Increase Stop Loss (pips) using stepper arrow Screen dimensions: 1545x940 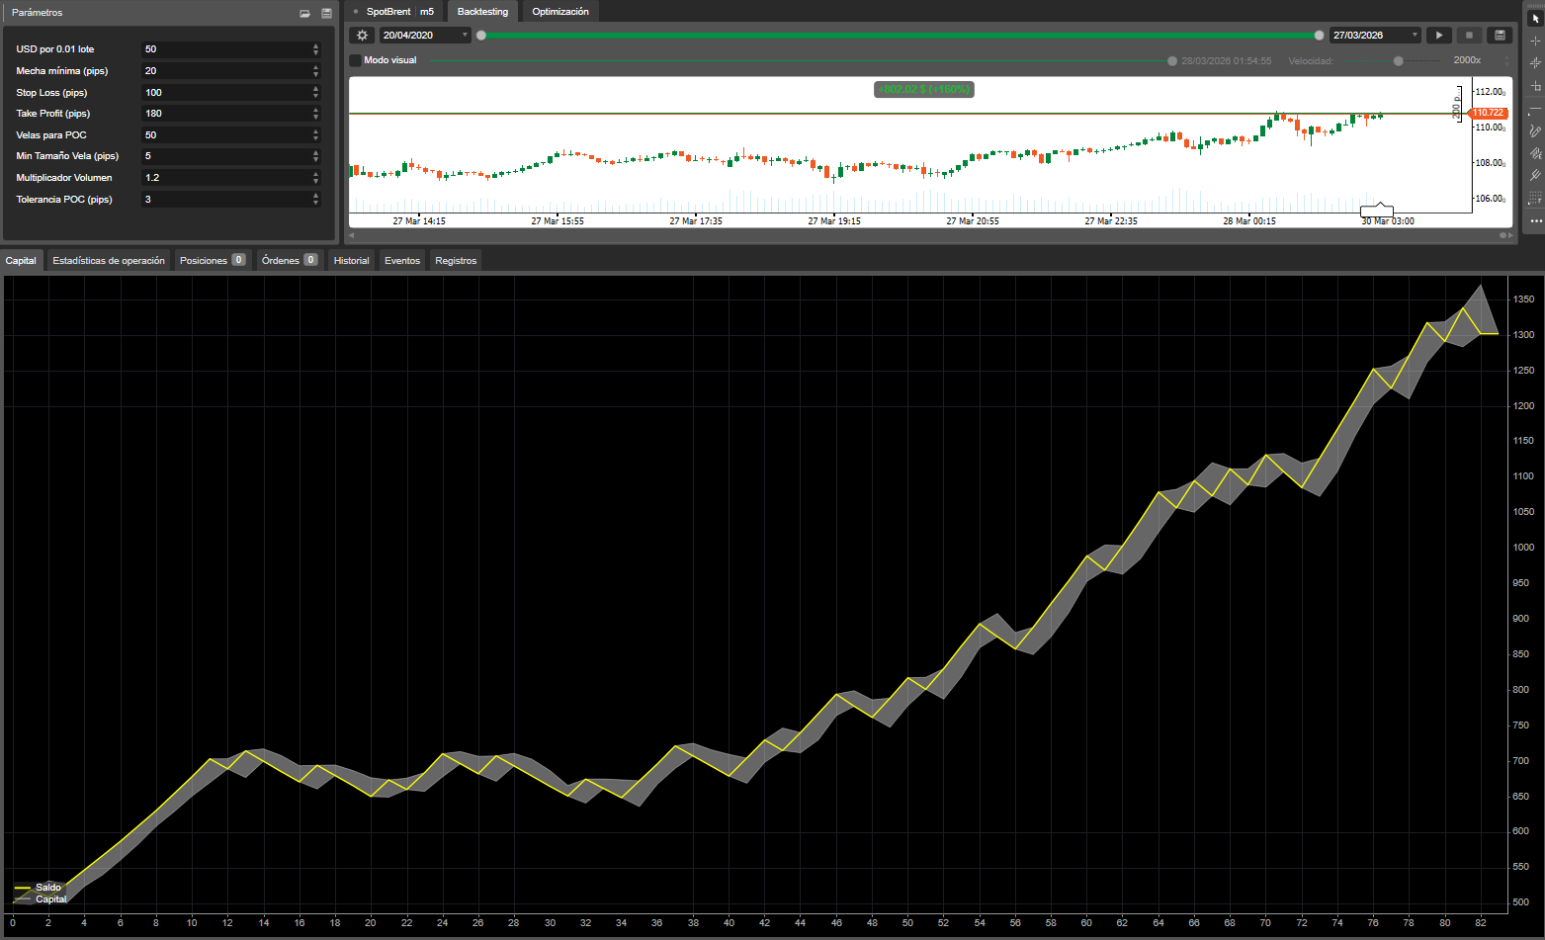(x=316, y=89)
